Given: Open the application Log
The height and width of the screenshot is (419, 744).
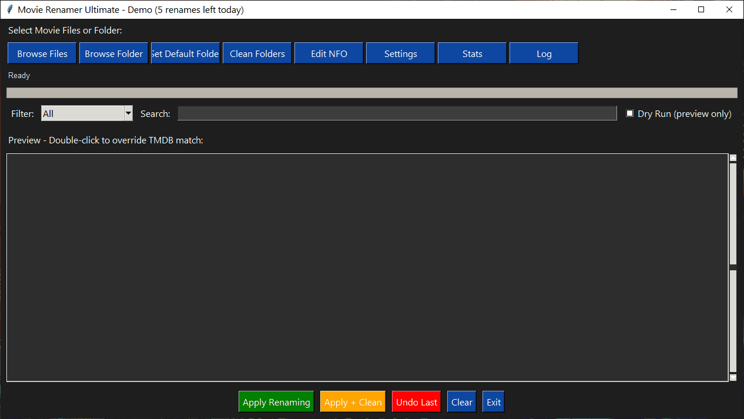Looking at the screenshot, I should 544,52.
